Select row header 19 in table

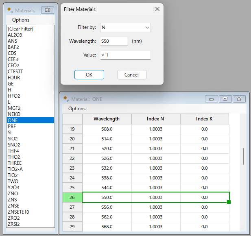coord(72,129)
